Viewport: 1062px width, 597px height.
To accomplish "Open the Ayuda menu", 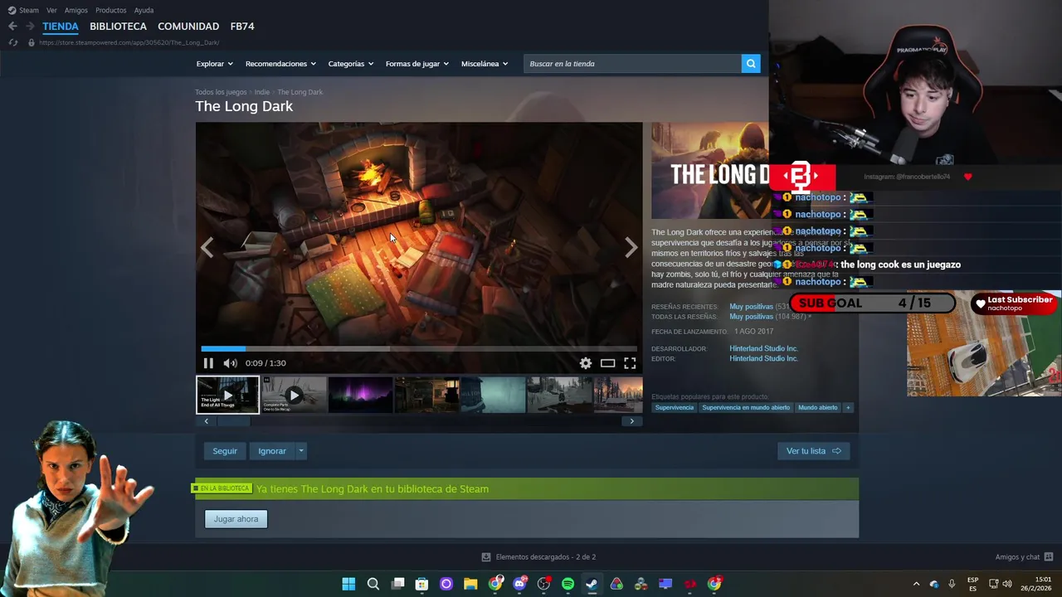I will 144,10.
